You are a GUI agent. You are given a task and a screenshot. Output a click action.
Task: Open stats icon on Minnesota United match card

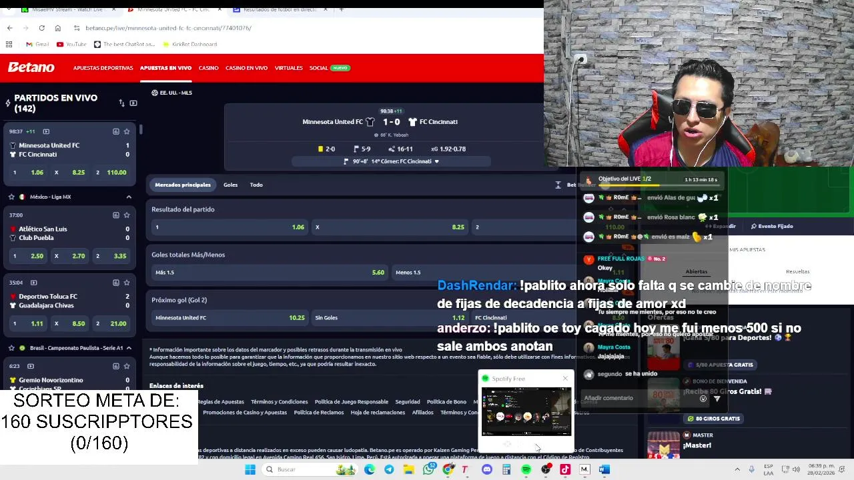[115, 131]
